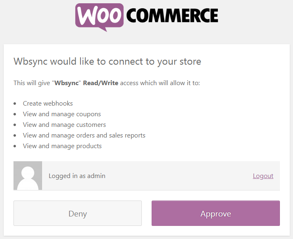Click the 'Wbsync would like to connect' heading
The image size is (293, 239).
[107, 61]
